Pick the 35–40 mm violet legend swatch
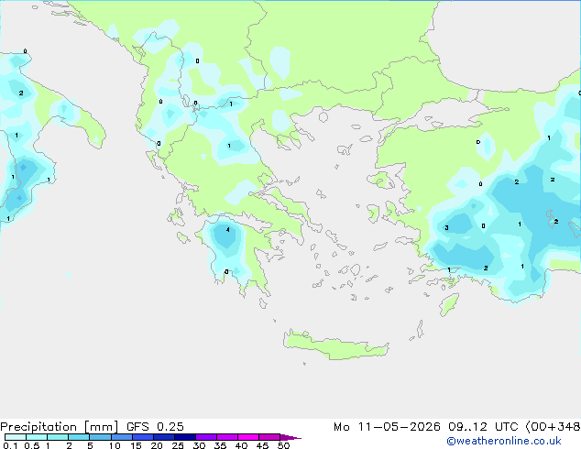This screenshot has height=449, width=581. [x=227, y=437]
